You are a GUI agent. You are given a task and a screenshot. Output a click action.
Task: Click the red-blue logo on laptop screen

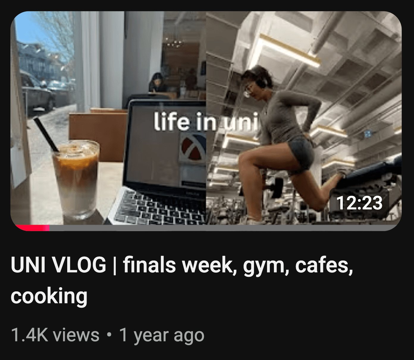coord(193,146)
